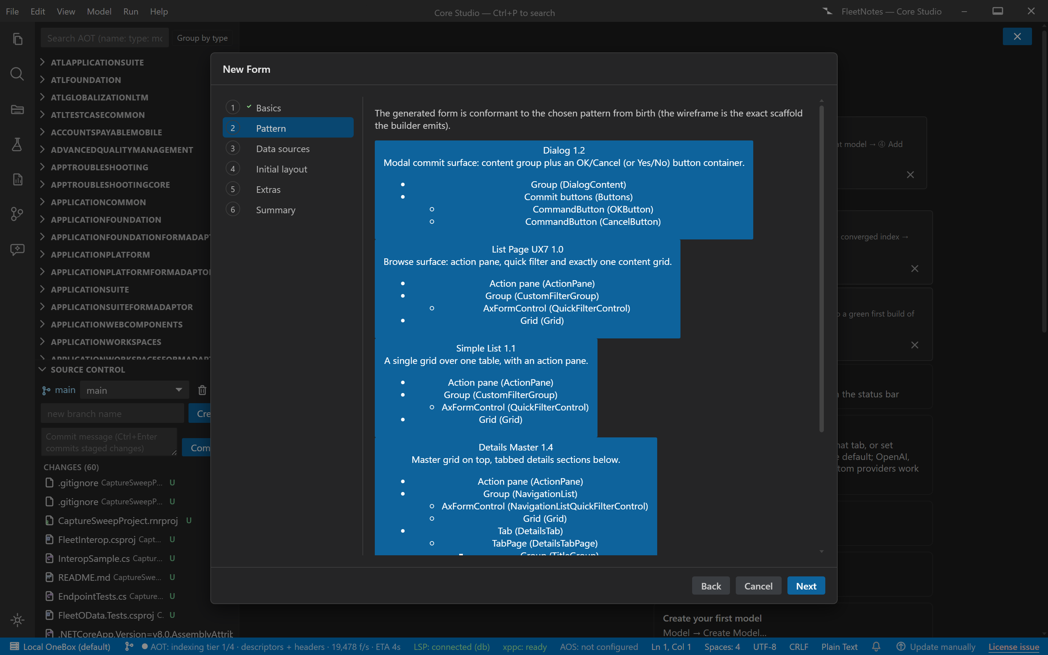Dismiss the 'converged index' card X
This screenshot has height=655, width=1048.
coord(914,269)
